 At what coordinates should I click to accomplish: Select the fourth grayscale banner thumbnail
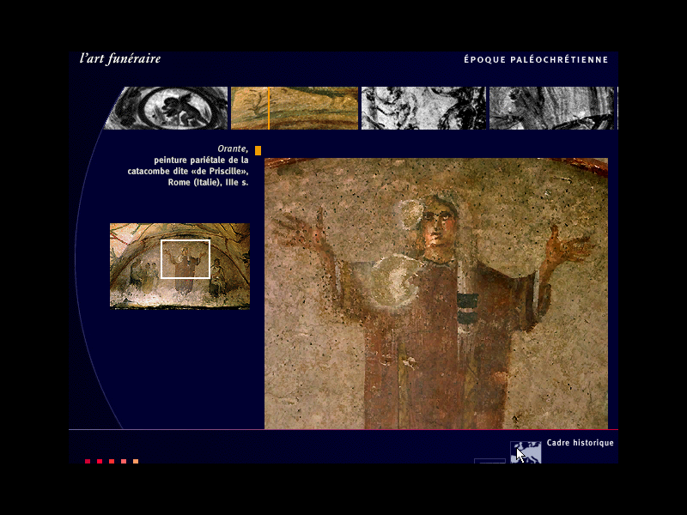552,108
